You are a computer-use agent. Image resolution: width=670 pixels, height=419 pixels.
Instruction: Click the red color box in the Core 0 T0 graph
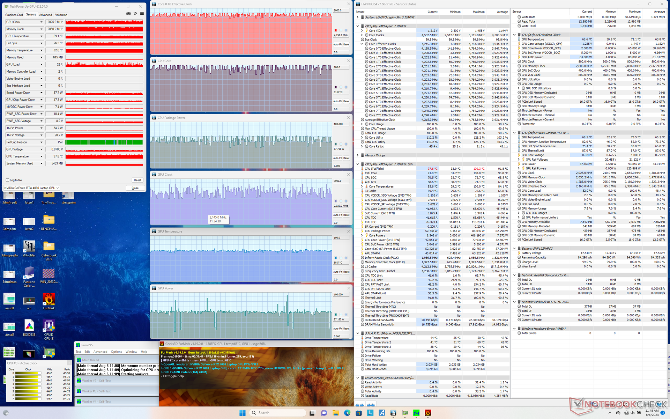(336, 30)
